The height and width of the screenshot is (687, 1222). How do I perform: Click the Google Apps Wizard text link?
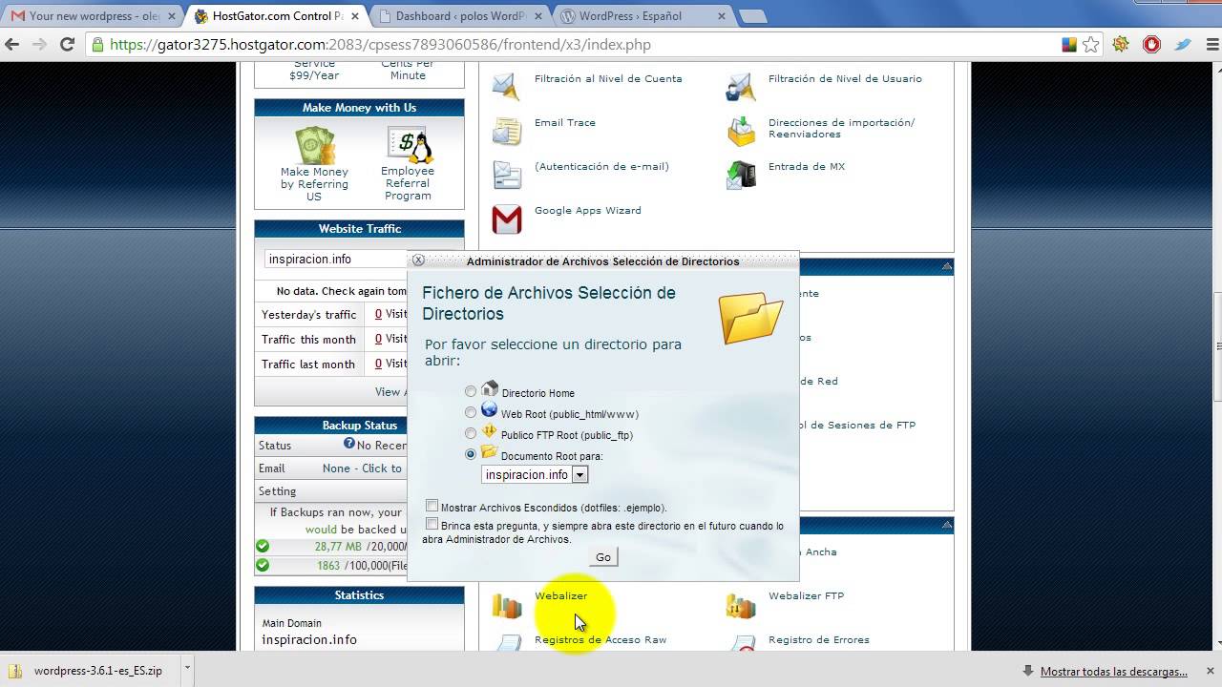(587, 210)
